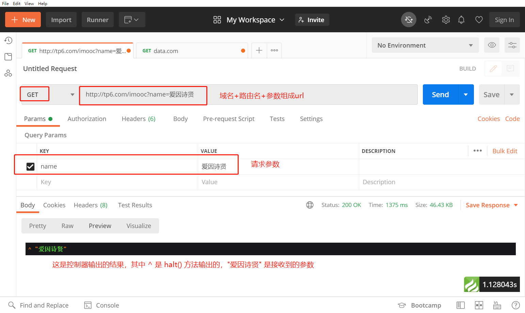The image size is (525, 313).
Task: Open the response Cookies tab
Action: tap(54, 205)
